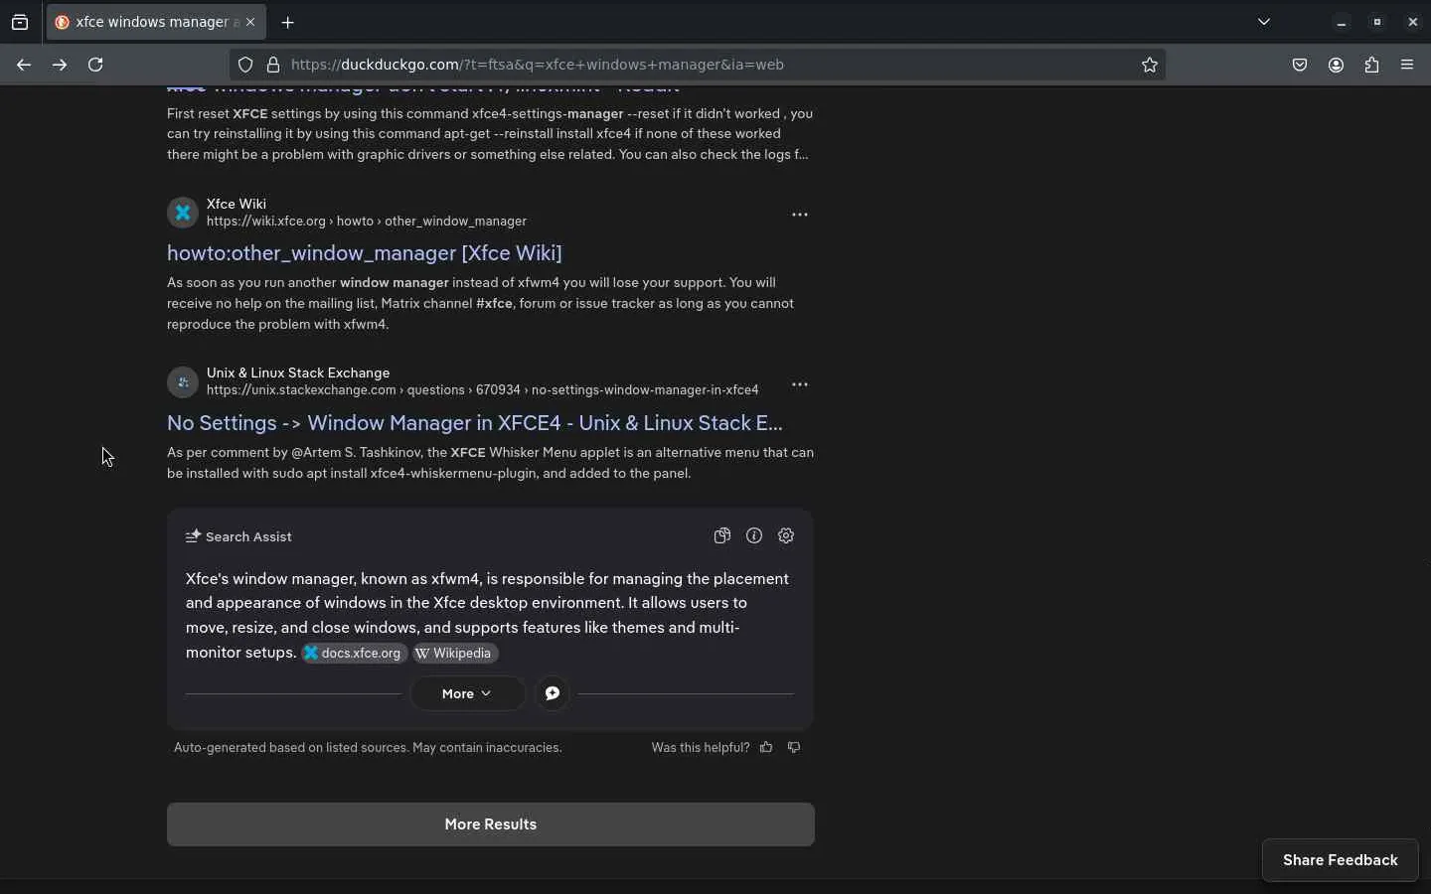The height and width of the screenshot is (894, 1431).
Task: Click the auto-generated inaccuracies disclaimer text
Action: click(368, 748)
